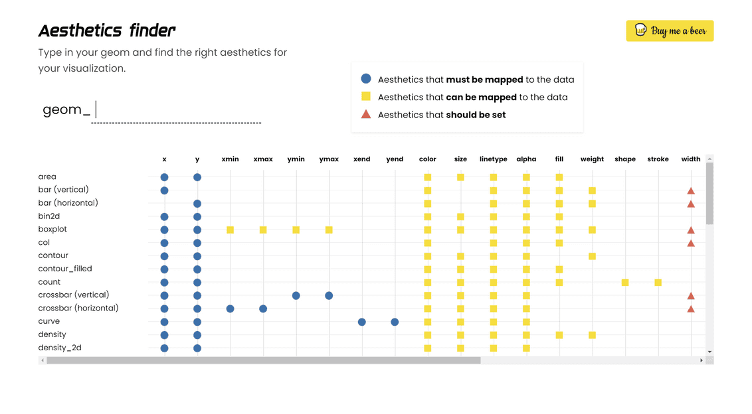
Task: Click the blue dot for curve's xend aesthetic
Action: coord(362,322)
